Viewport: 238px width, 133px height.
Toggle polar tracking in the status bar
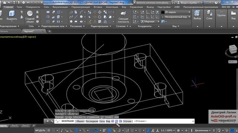[x=76, y=130]
